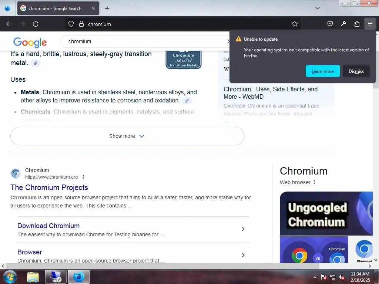Close the chromium Google Search tab
Image resolution: width=379 pixels, height=284 pixels.
click(x=93, y=8)
